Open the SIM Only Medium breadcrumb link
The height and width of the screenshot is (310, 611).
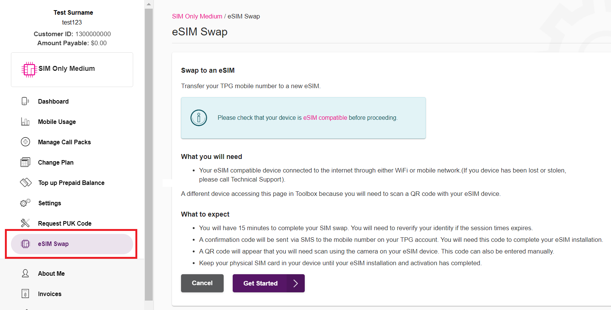197,16
